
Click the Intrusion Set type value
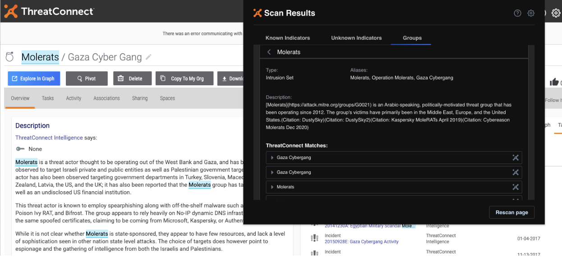[x=280, y=78]
